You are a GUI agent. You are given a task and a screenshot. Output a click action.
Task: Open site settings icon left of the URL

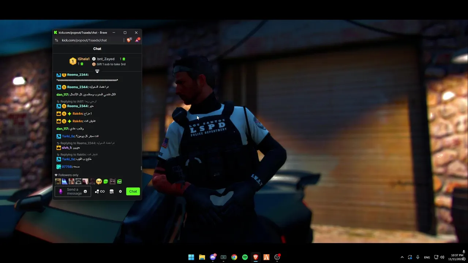[56, 40]
